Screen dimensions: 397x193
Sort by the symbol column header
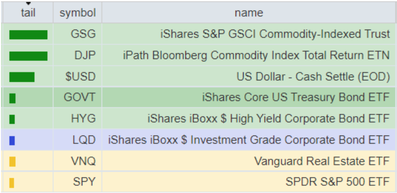[78, 13]
